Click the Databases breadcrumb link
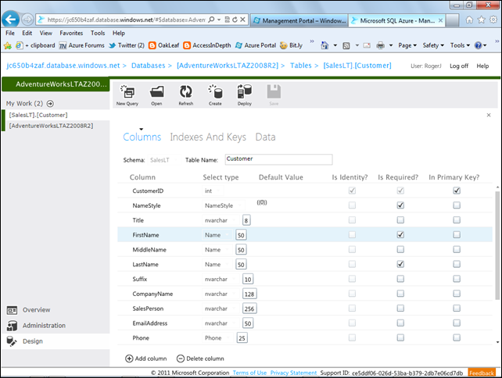Viewport: 502px width, 378px height. tap(149, 66)
